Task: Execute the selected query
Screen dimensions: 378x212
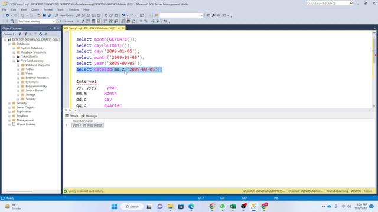Action: (x=66, y=21)
